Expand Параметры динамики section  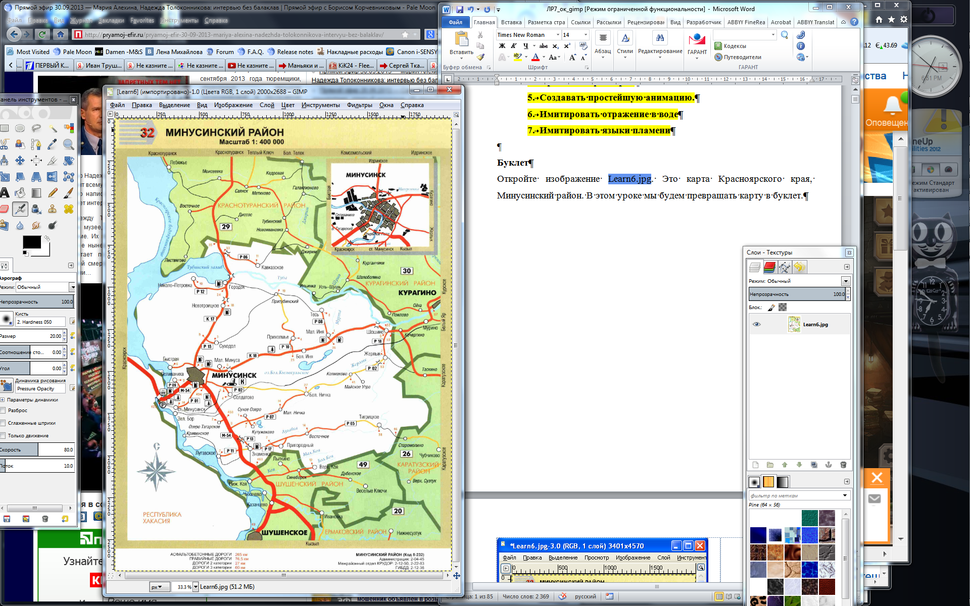3,400
